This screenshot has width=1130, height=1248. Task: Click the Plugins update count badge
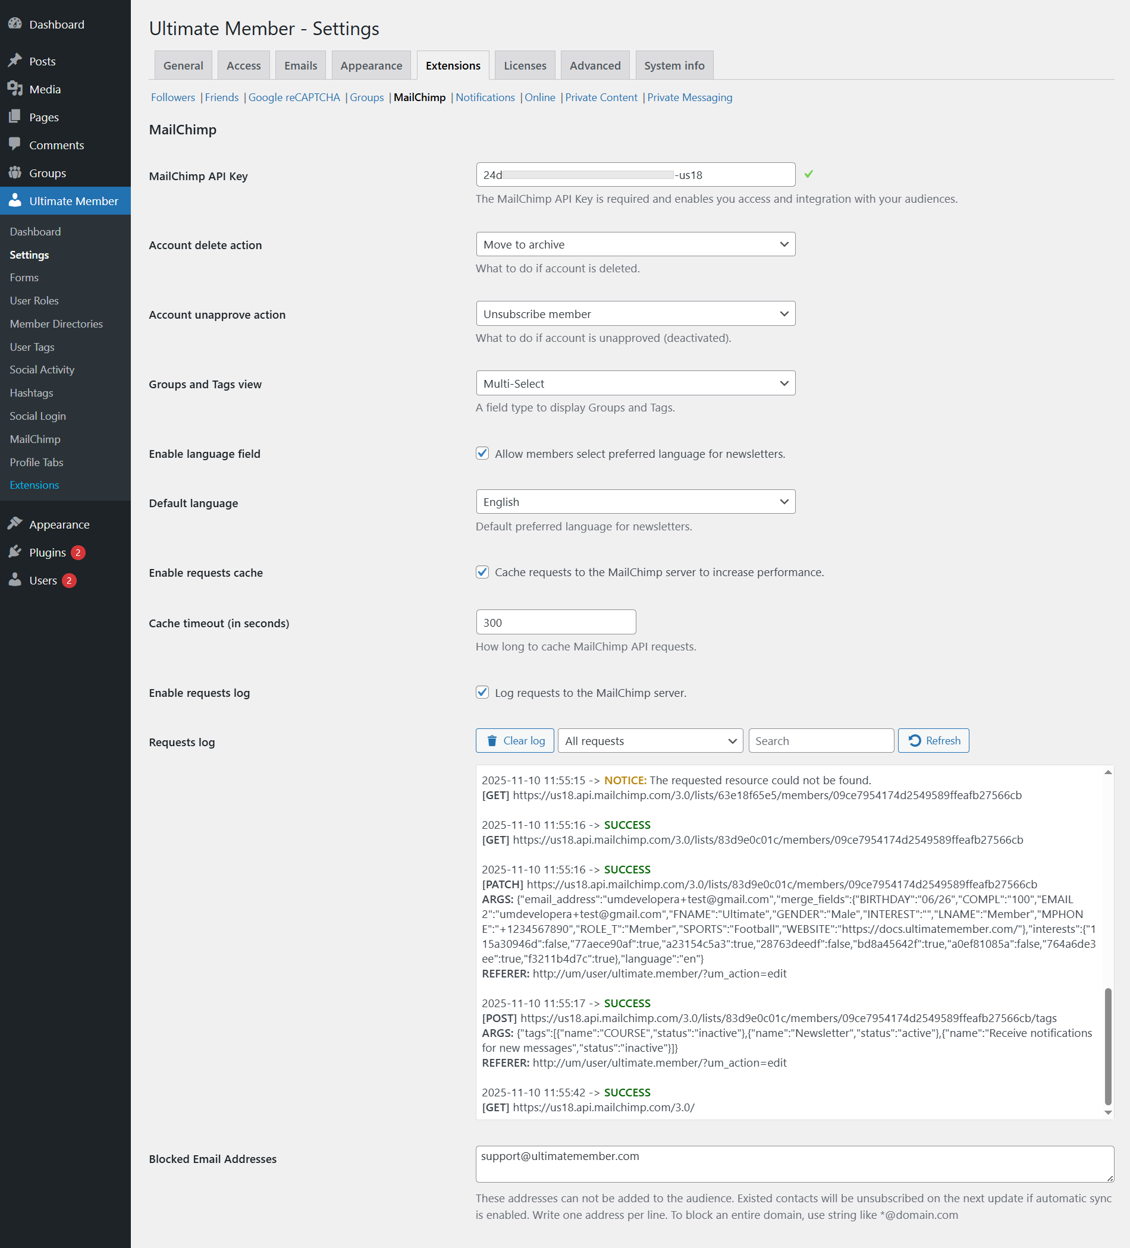point(78,552)
